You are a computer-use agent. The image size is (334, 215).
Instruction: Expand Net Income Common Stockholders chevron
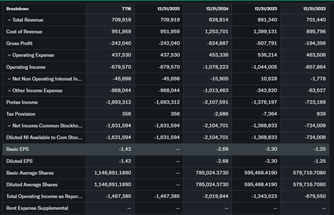click(9, 126)
